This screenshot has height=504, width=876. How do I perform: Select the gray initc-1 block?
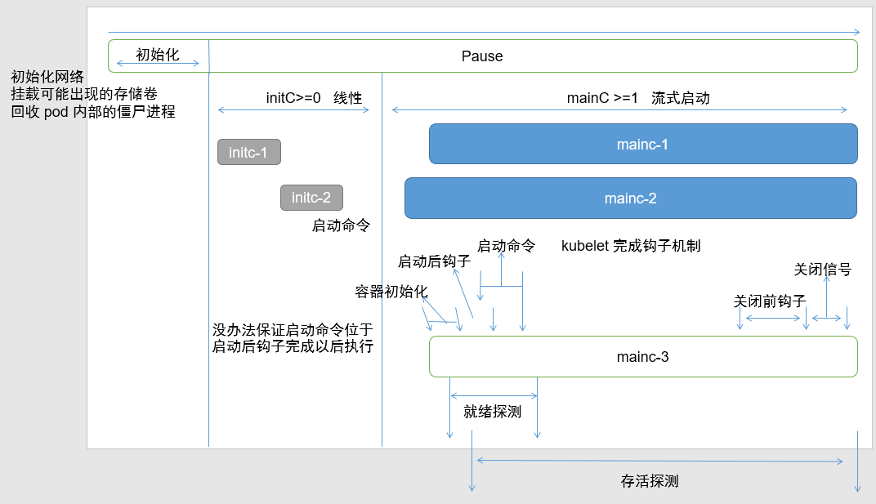tap(248, 152)
